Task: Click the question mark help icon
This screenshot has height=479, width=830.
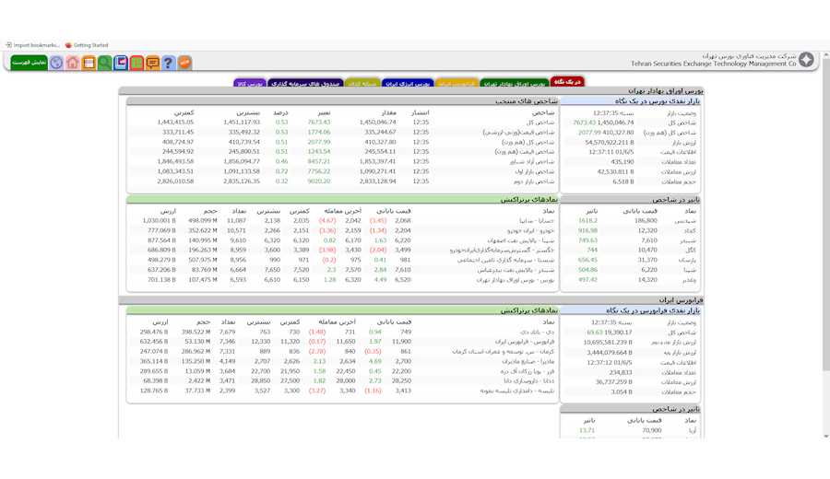Action: [169, 63]
